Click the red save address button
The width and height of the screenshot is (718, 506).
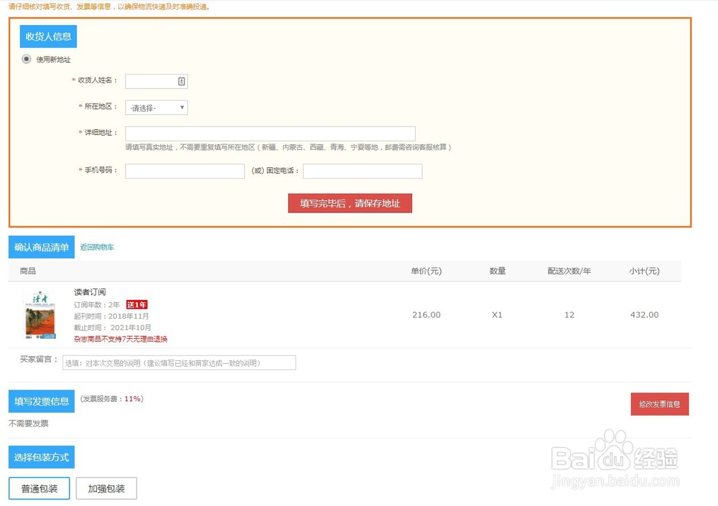[x=350, y=203]
